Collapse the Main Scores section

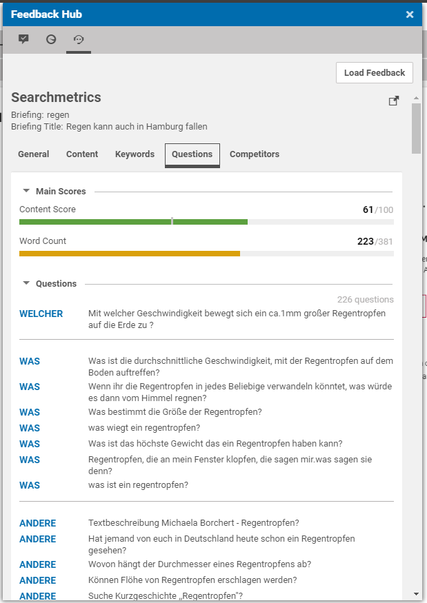click(26, 191)
